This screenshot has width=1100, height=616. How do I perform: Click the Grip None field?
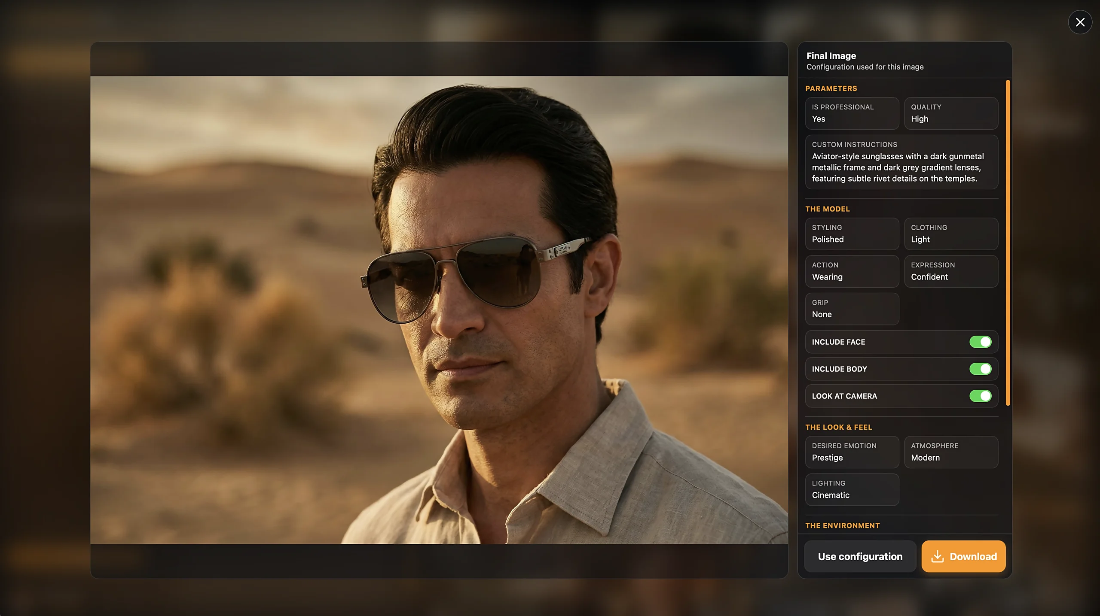point(852,309)
